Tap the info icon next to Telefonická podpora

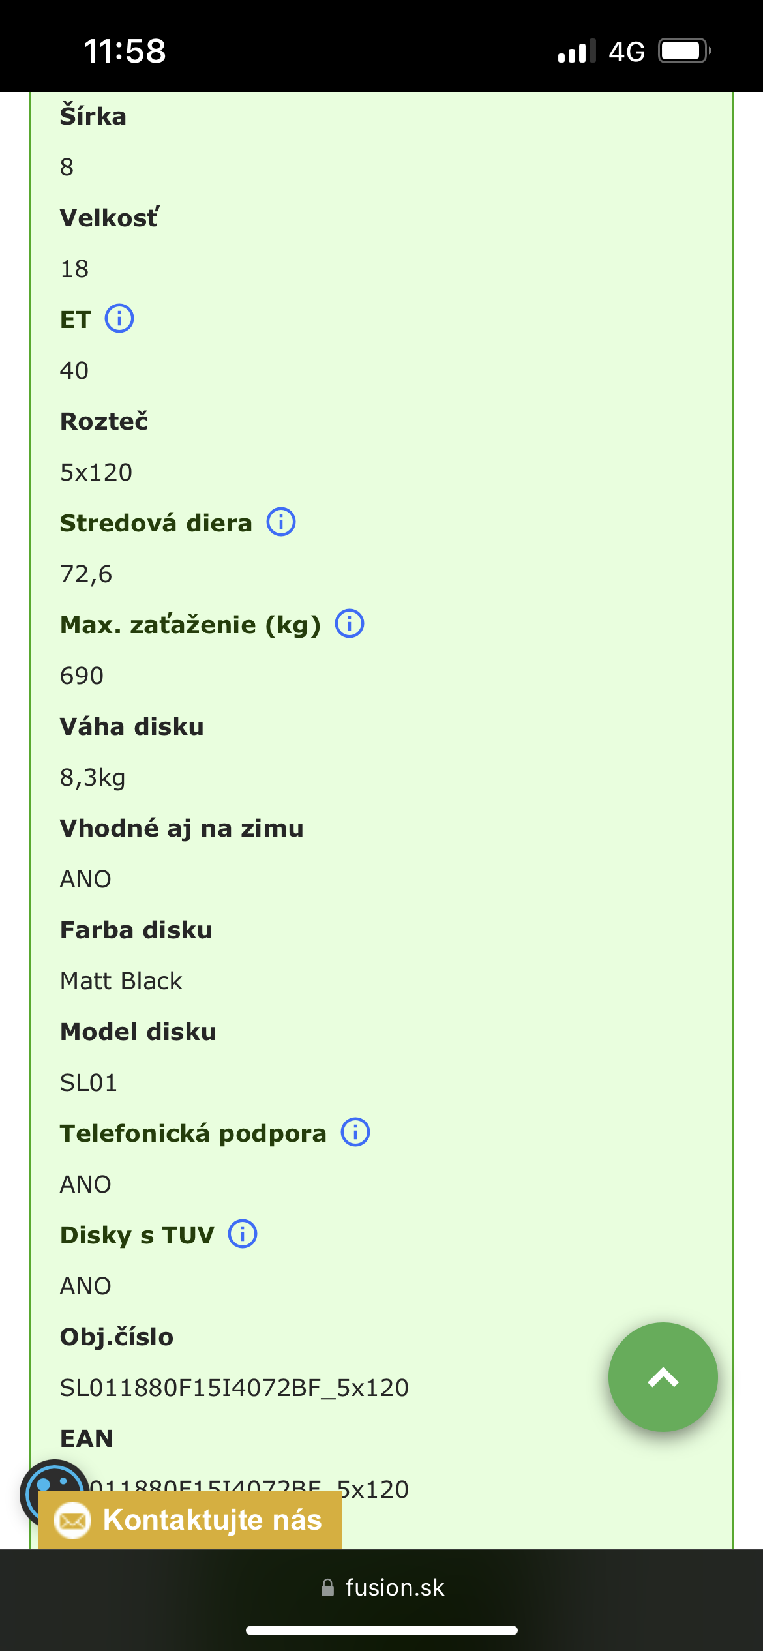tap(355, 1133)
